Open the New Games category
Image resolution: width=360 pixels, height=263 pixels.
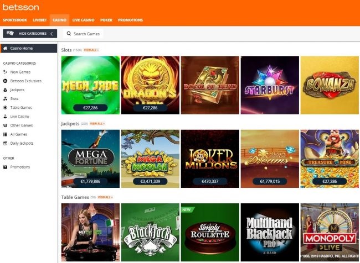20,72
